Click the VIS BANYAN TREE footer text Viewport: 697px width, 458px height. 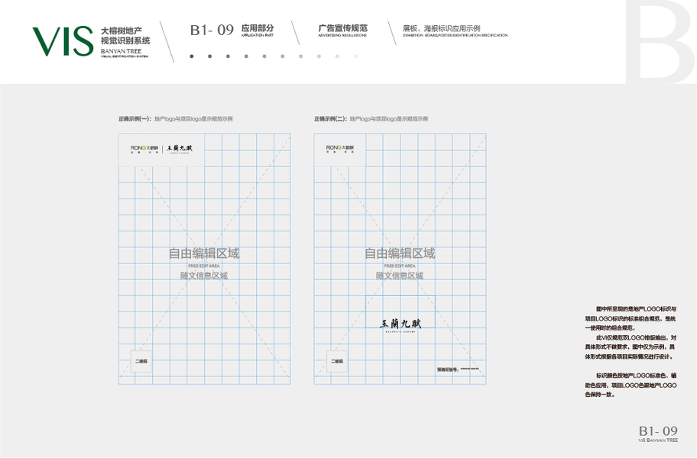coord(658,440)
